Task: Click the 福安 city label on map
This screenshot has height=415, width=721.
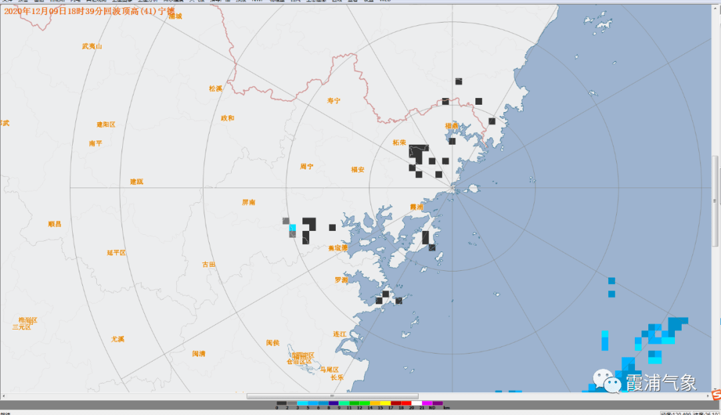Action: (358, 169)
